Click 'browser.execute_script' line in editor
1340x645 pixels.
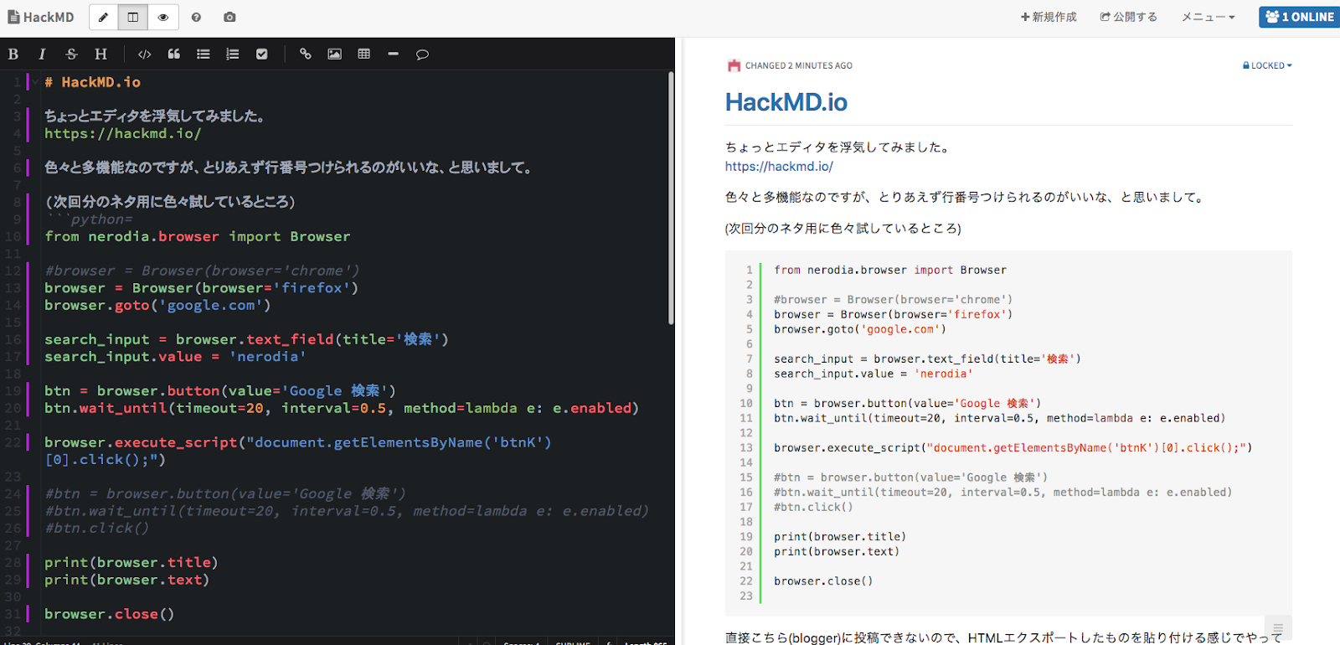(x=298, y=451)
